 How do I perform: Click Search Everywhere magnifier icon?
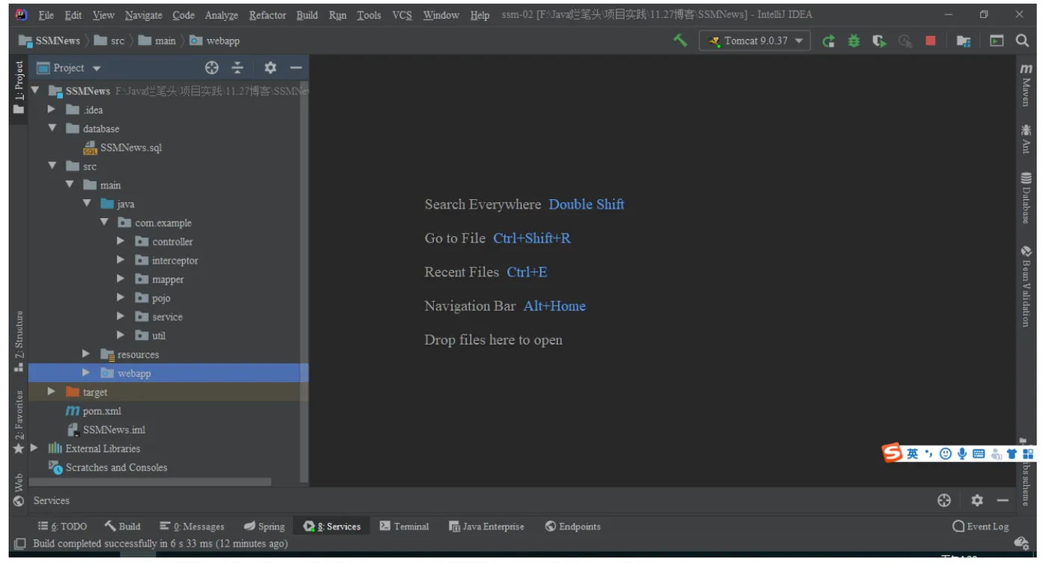pyautogui.click(x=1022, y=40)
